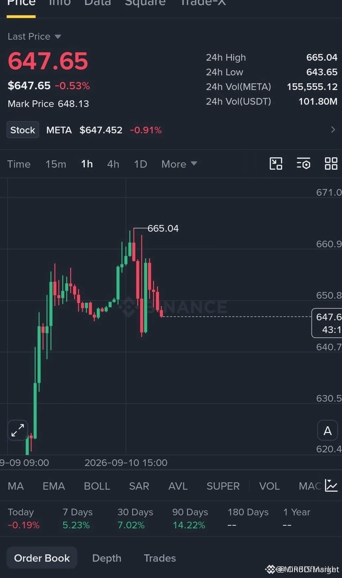This screenshot has width=342, height=578.
Task: Open META stock details chevron arrow
Action: [333, 130]
